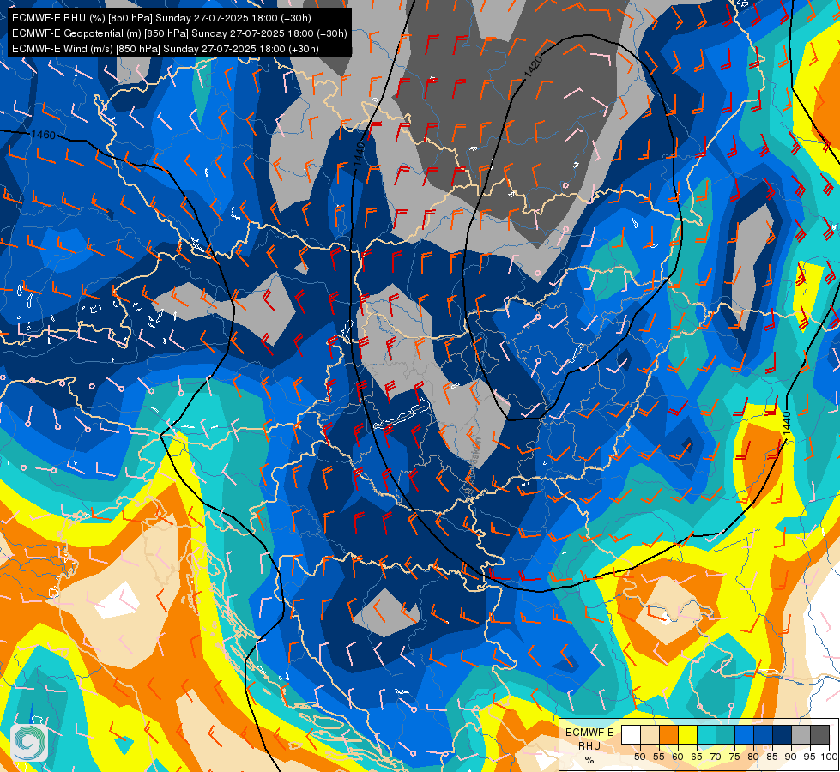Screen dimensions: 840x772
Task: Click the legend tick value 95
Action: click(809, 757)
